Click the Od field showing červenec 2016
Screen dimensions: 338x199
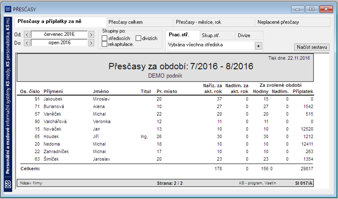pos(59,34)
